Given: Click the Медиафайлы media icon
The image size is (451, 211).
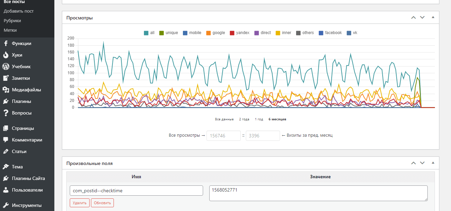Looking at the screenshot, I should tap(5, 90).
